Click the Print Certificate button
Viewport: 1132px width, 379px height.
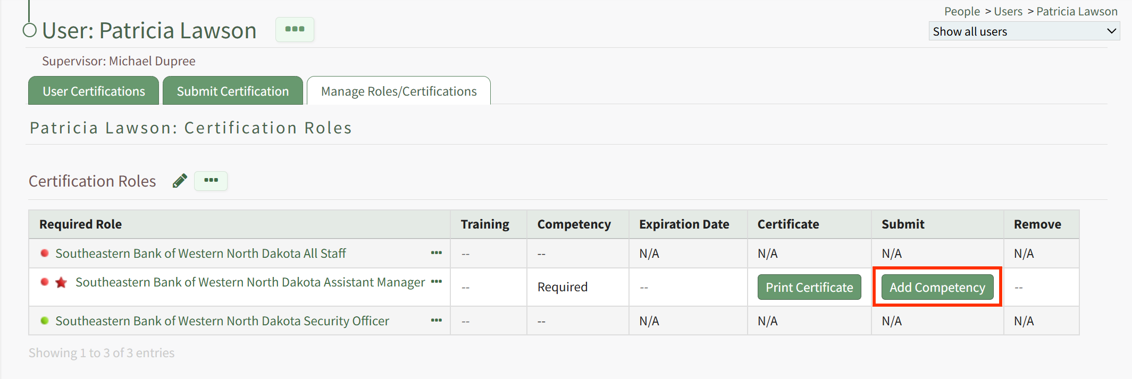point(809,287)
